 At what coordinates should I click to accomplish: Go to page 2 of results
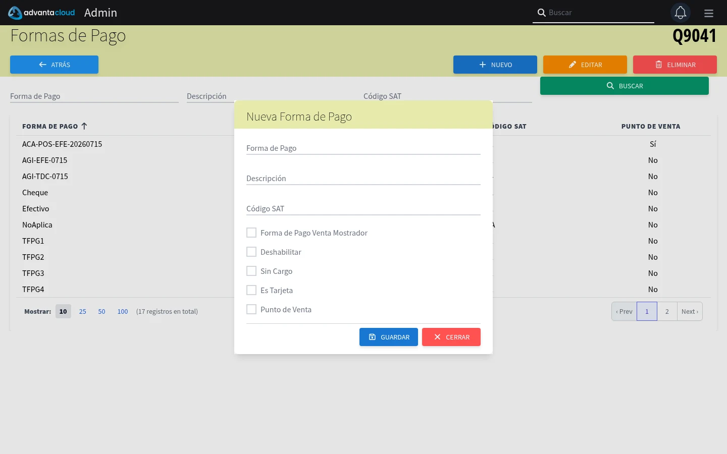[667, 311]
